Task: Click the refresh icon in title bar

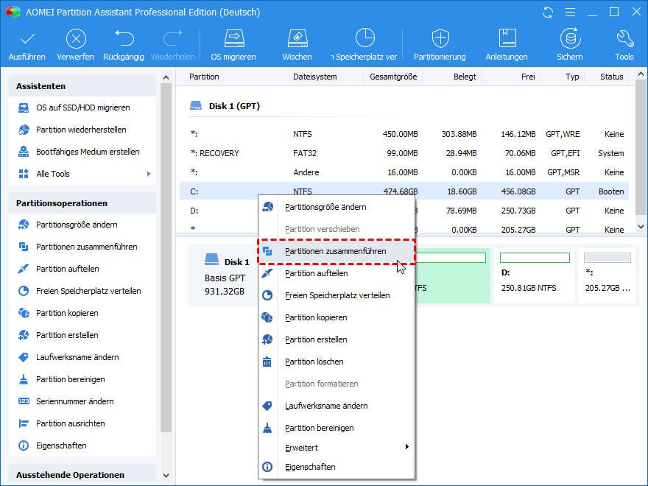Action: click(548, 13)
